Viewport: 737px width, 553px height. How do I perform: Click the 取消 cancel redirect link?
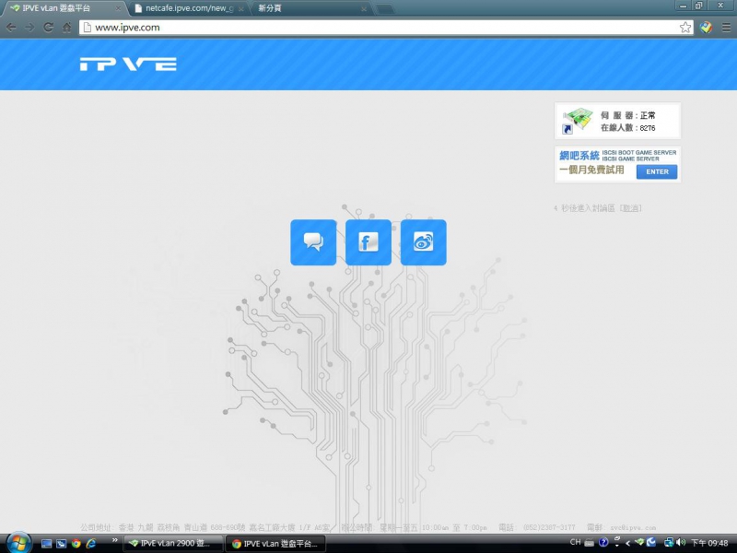(x=631, y=208)
